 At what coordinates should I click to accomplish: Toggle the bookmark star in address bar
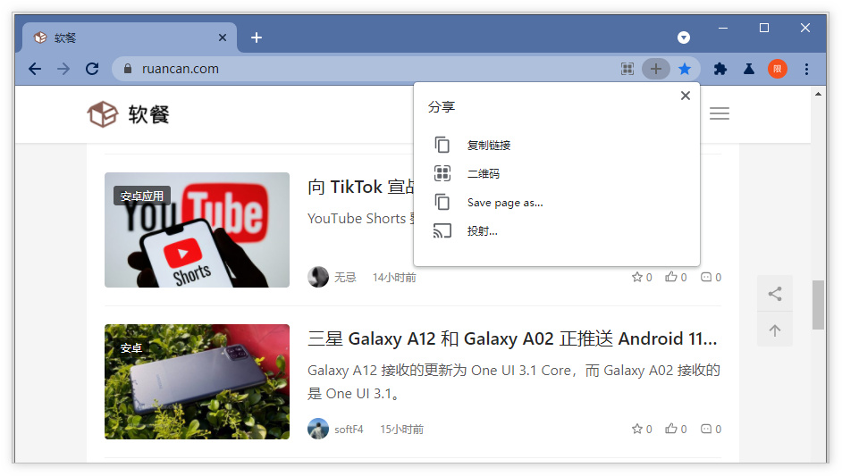[x=685, y=69]
